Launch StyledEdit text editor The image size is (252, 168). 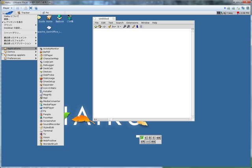[x=51, y=127]
